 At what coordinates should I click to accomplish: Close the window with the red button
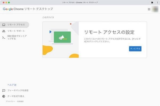click(3, 3)
